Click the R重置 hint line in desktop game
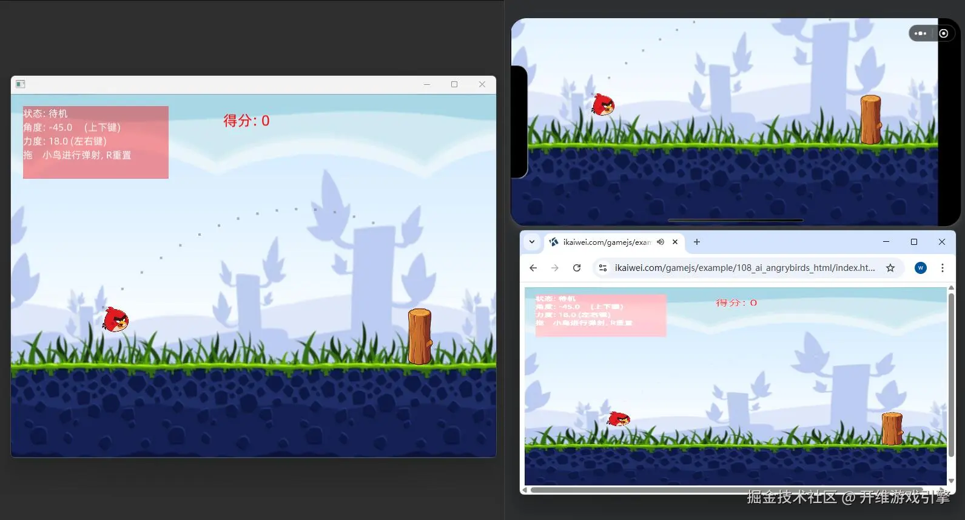This screenshot has width=965, height=520. 77,155
